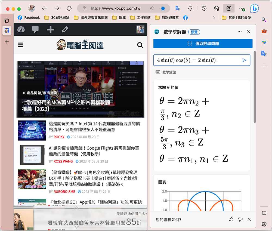This screenshot has width=272, height=231.
Task: Open the Math Solver toolbar icon
Action: pyautogui.click(x=228, y=8)
